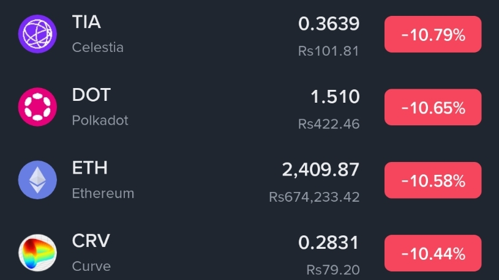The width and height of the screenshot is (499, 280).
Task: Open the DOT ticker symbol
Action: pos(91,95)
